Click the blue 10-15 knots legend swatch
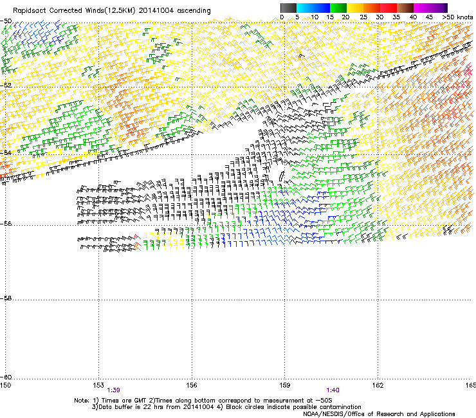The image size is (476, 418). pyautogui.click(x=322, y=8)
